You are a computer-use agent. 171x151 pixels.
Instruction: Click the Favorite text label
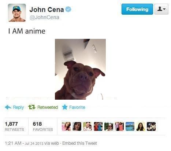coord(77,107)
